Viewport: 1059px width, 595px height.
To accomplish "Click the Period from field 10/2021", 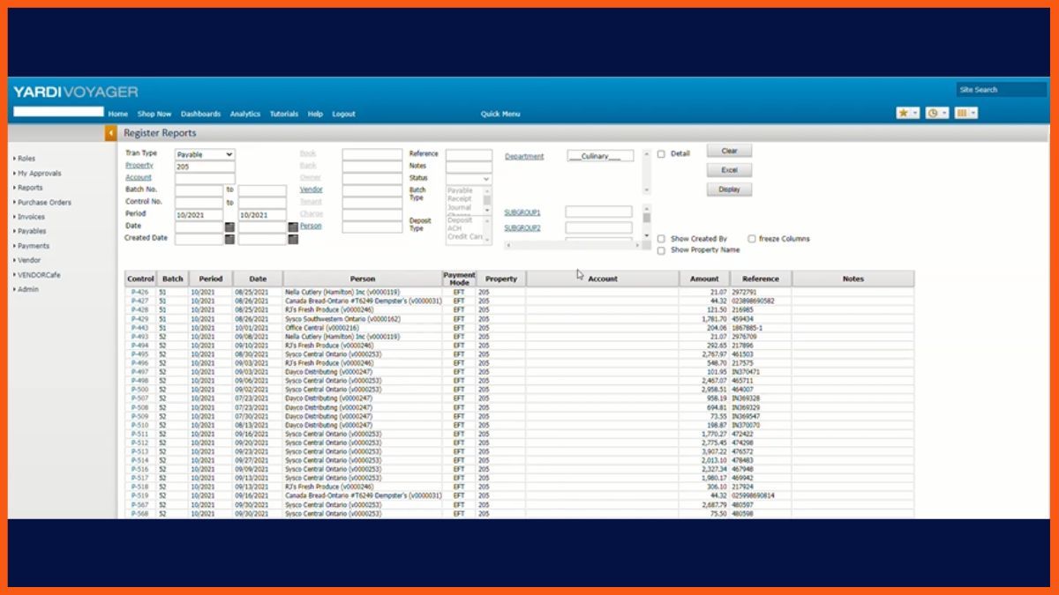I will (199, 214).
